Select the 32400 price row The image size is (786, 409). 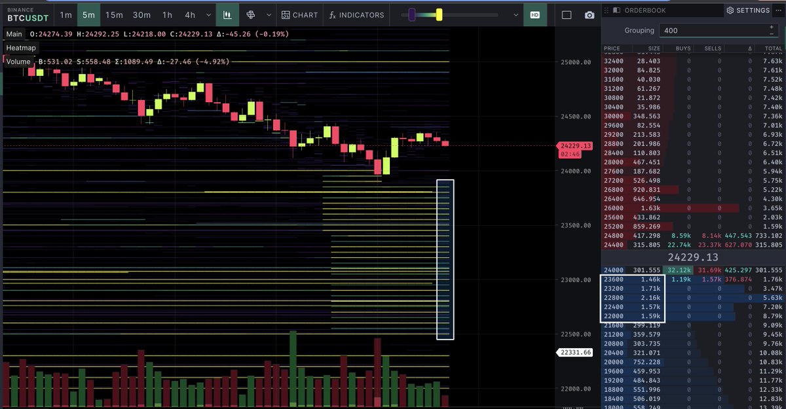693,60
